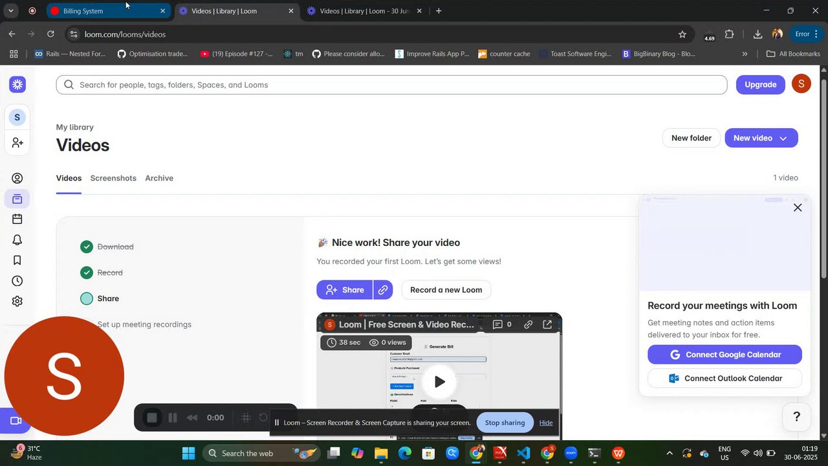Click the taskbar Search the web box
The width and height of the screenshot is (828, 466).
[x=262, y=453]
